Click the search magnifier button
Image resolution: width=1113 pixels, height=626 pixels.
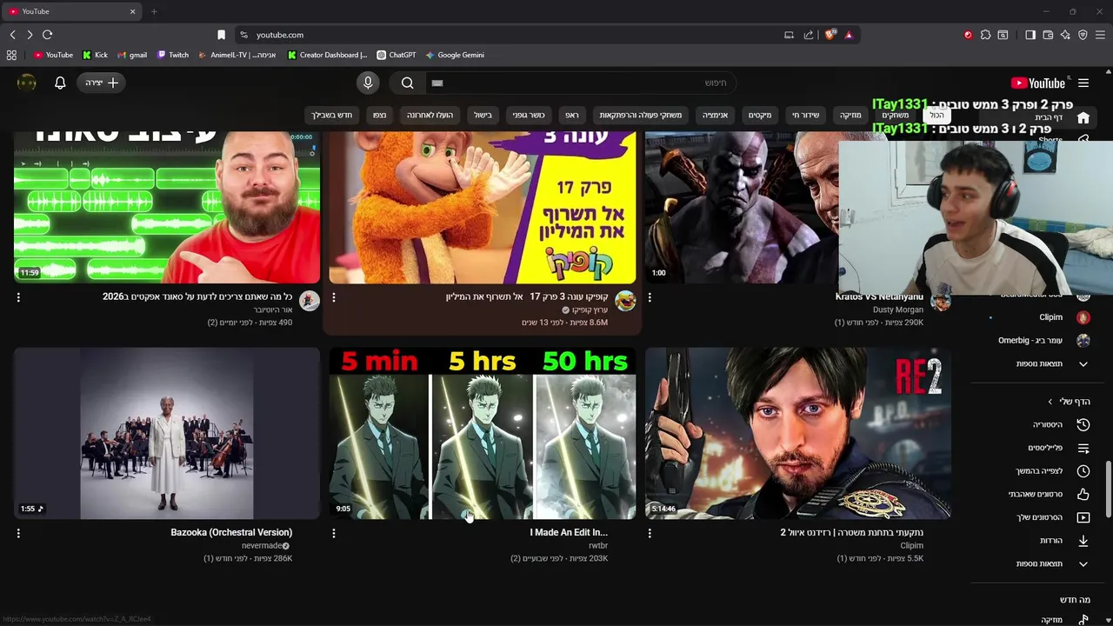coord(407,83)
